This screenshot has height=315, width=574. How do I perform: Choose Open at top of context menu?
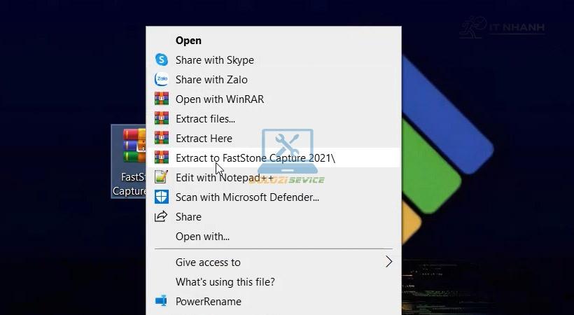[188, 41]
